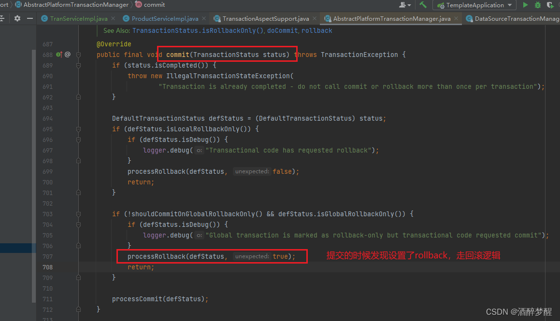Follow TransactionStatus.isRollbackOnly() doc link
The width and height of the screenshot is (560, 321).
[x=198, y=31]
